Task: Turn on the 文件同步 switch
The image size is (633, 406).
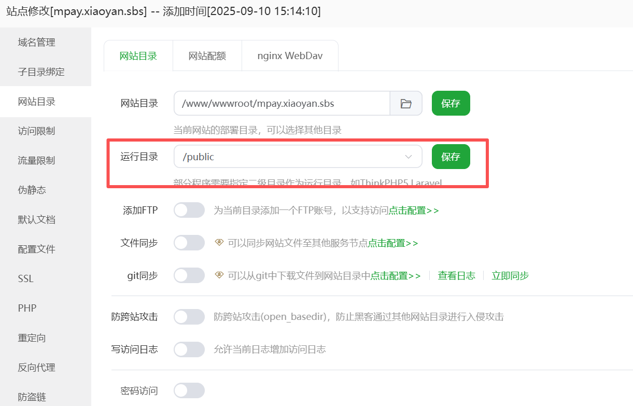Action: [189, 243]
